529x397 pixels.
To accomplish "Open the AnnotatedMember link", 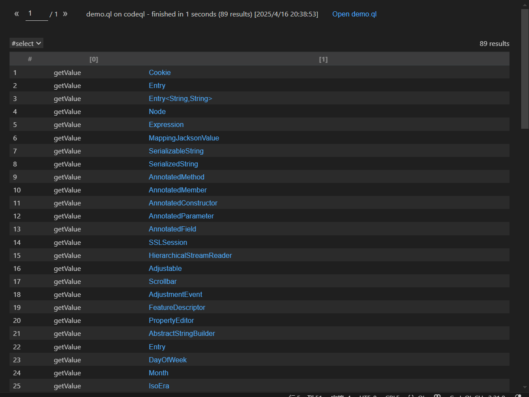I will pyautogui.click(x=178, y=190).
